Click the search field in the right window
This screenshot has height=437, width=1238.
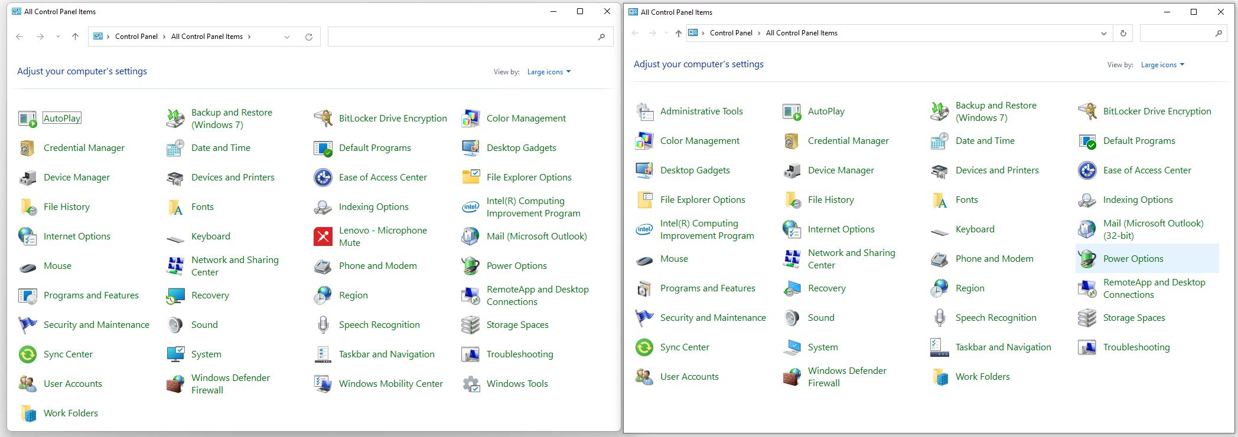pyautogui.click(x=1183, y=34)
